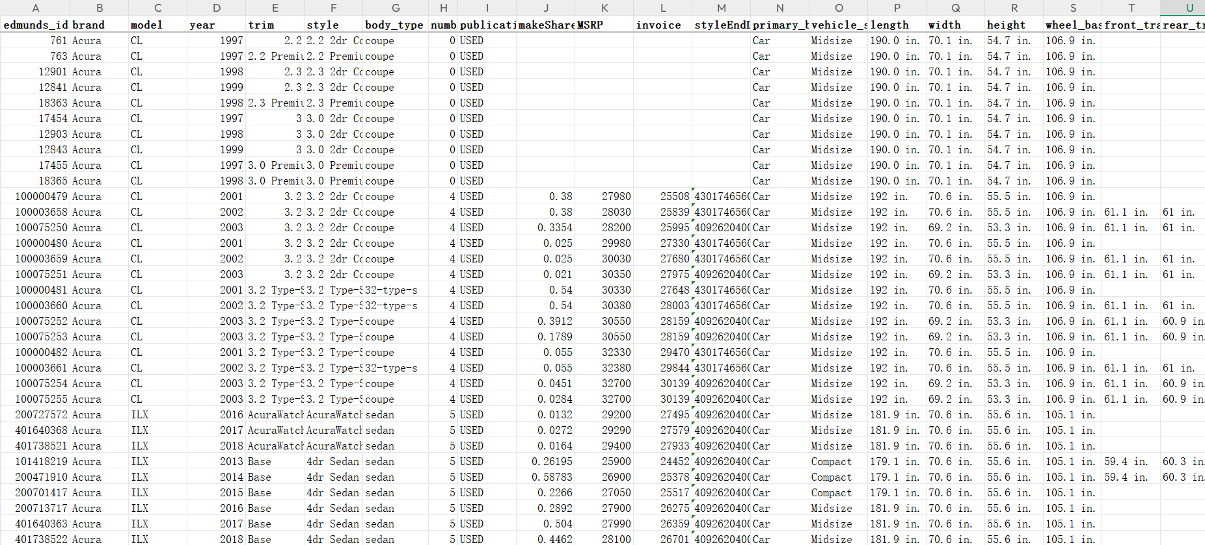Click column U header letter
The image size is (1205, 545).
(x=1189, y=8)
